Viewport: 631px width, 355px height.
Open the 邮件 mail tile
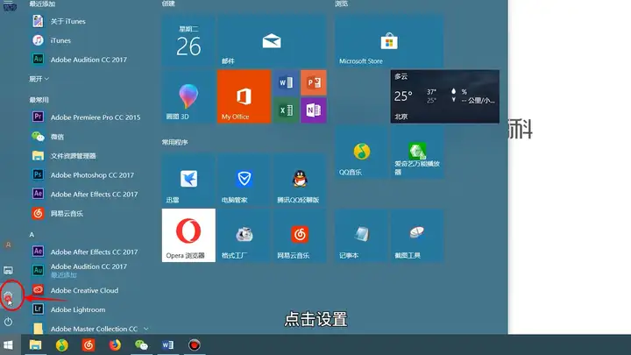pos(272,41)
